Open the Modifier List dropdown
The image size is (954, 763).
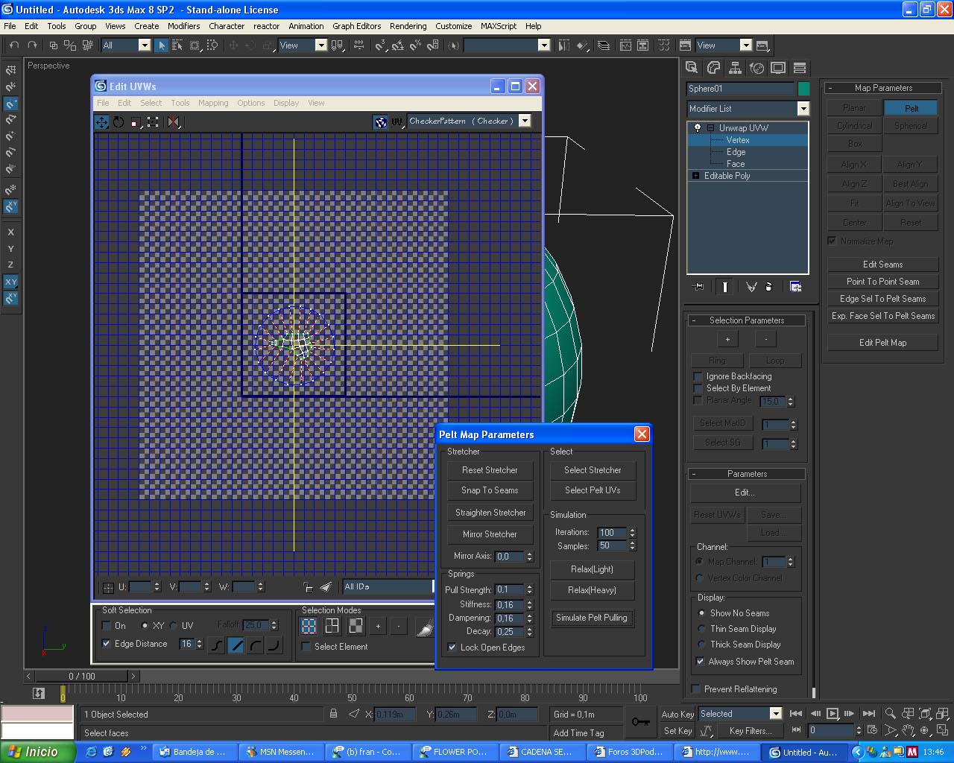[x=803, y=109]
